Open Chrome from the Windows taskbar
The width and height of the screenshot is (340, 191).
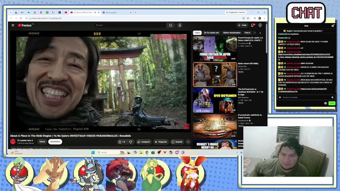point(147,152)
